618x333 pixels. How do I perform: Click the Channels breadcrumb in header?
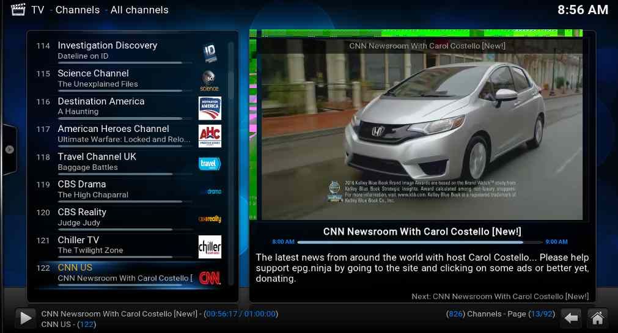78,10
